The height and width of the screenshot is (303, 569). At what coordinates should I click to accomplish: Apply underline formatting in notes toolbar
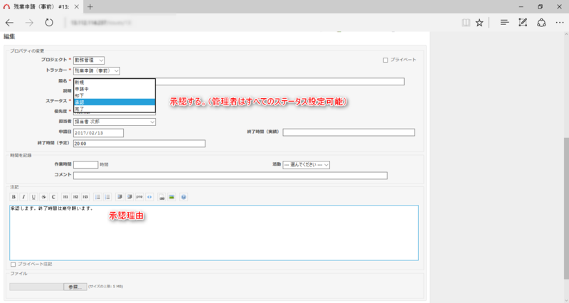33,197
